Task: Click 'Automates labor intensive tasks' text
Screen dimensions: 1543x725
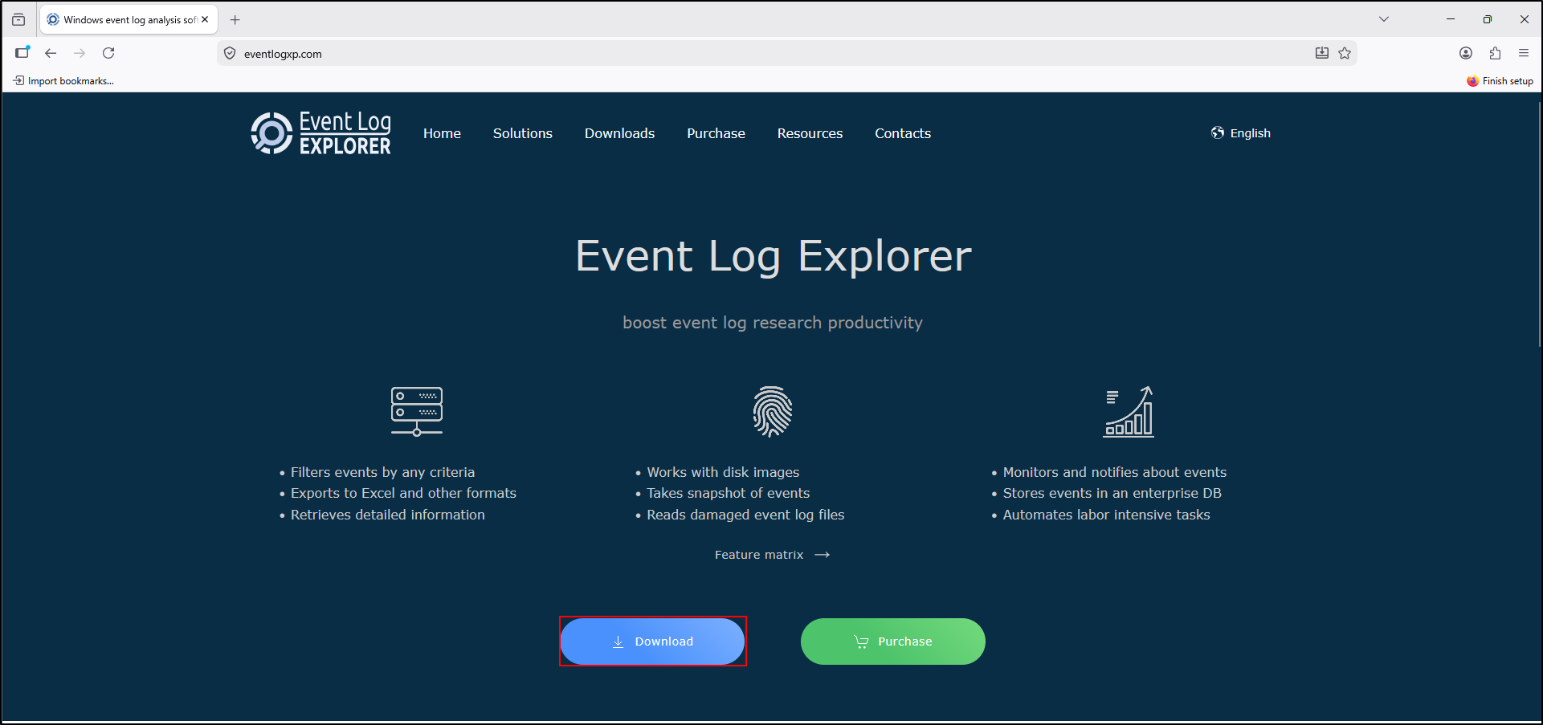Action: (x=1106, y=515)
